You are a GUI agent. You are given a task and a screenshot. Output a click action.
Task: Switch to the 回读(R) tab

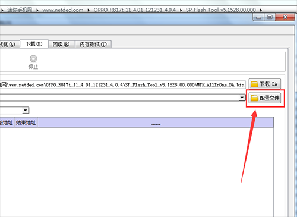point(61,45)
